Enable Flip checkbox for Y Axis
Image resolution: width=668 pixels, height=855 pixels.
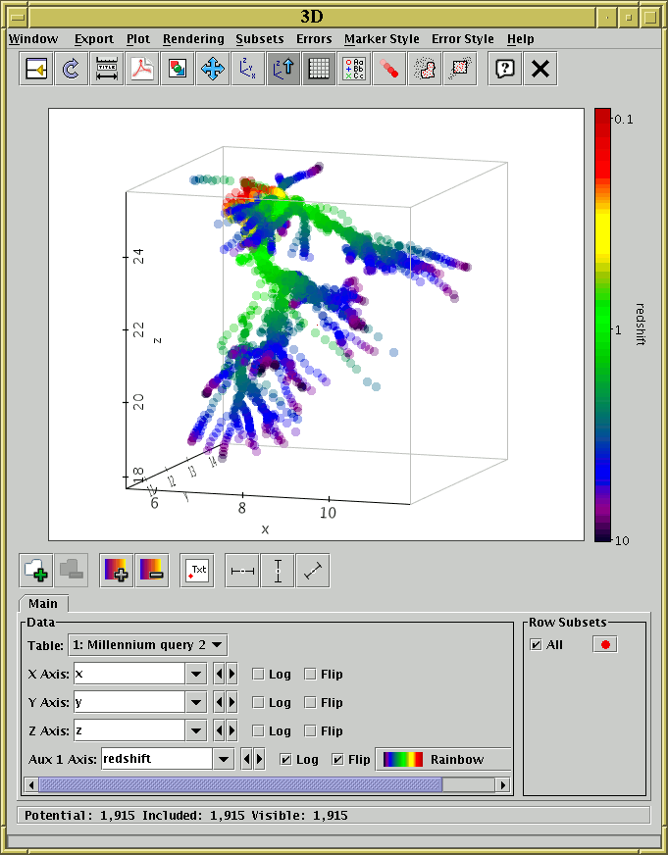click(310, 703)
